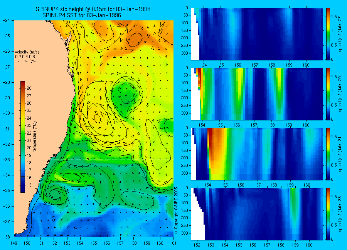Click the lat=-29 speed section panel
347x250 pixels.
point(257,94)
